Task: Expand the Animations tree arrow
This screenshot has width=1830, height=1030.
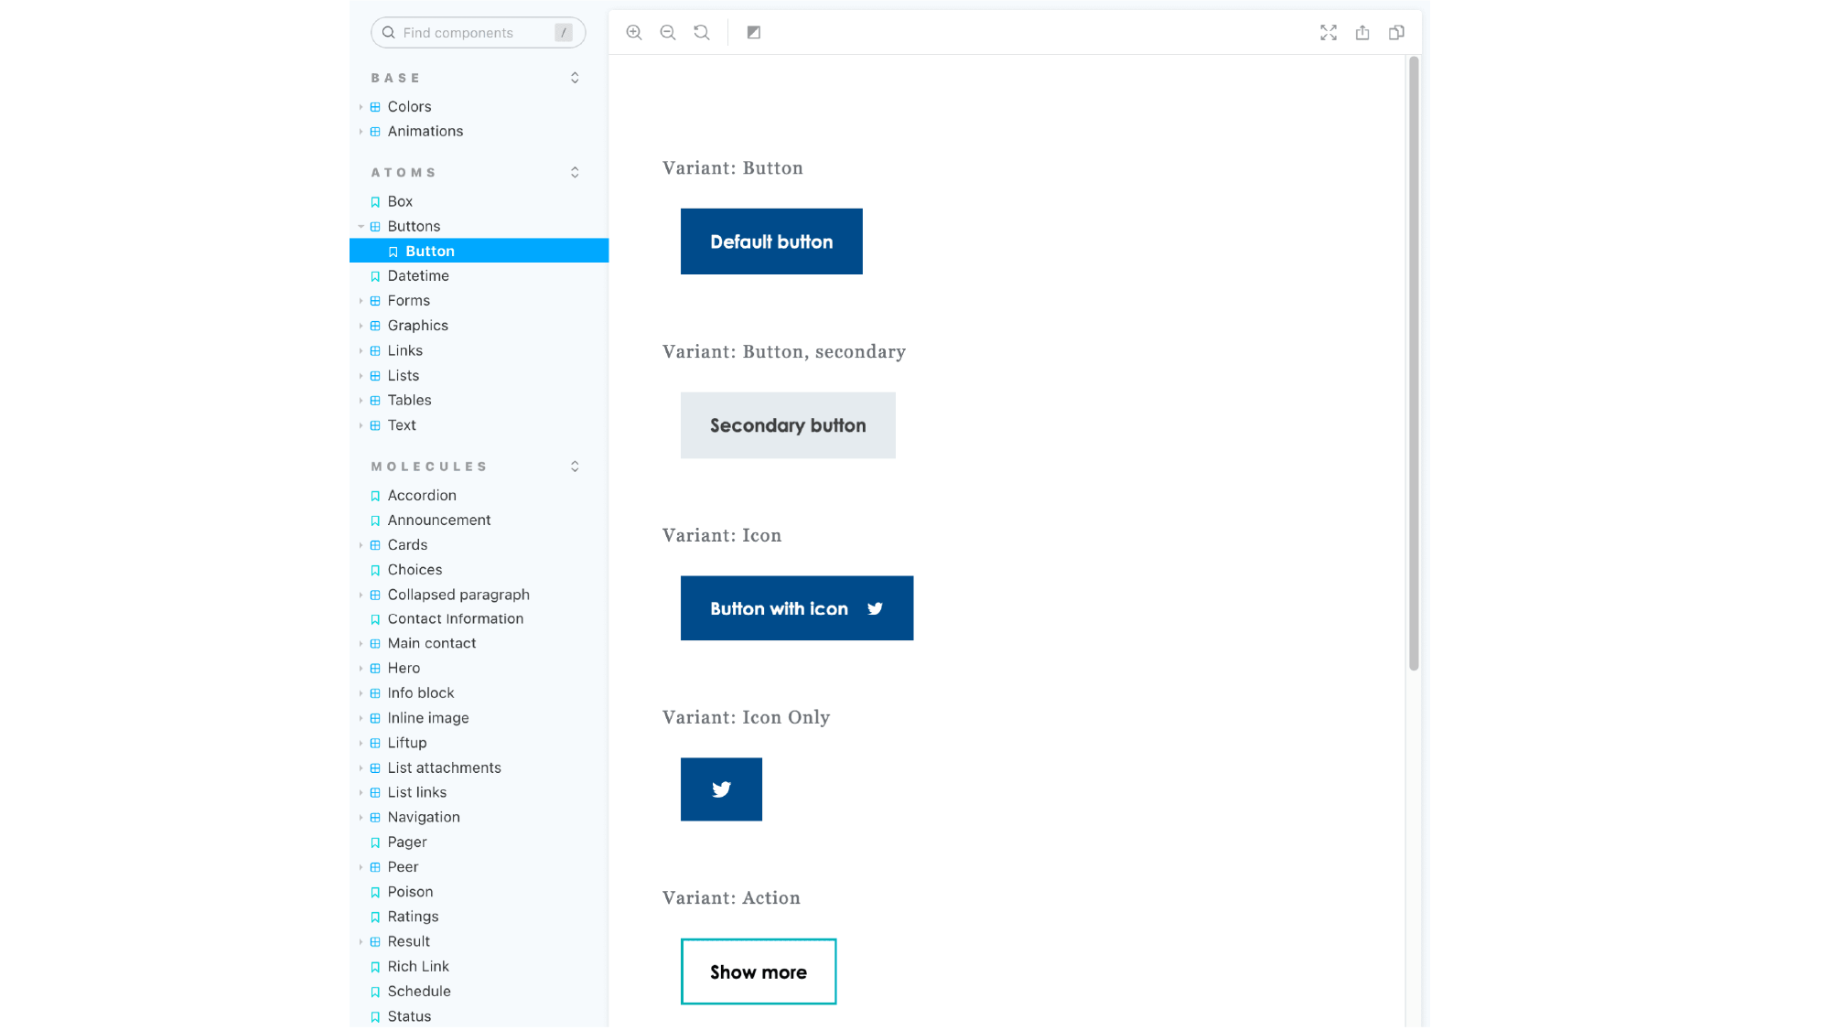Action: tap(361, 132)
